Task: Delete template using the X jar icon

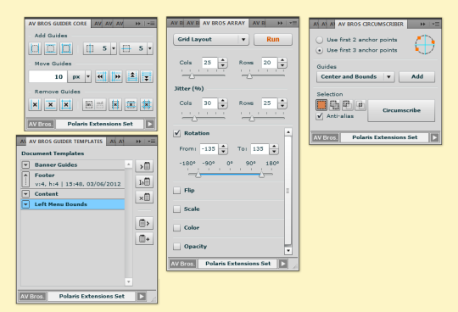Action: 144,198
